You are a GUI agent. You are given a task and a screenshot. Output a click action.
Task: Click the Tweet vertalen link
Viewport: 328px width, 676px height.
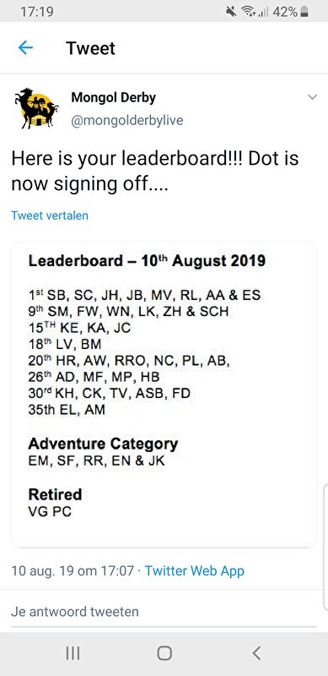(x=50, y=215)
